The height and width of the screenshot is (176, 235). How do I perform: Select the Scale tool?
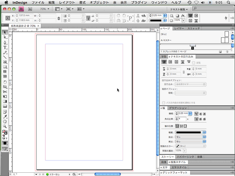coord(5,87)
